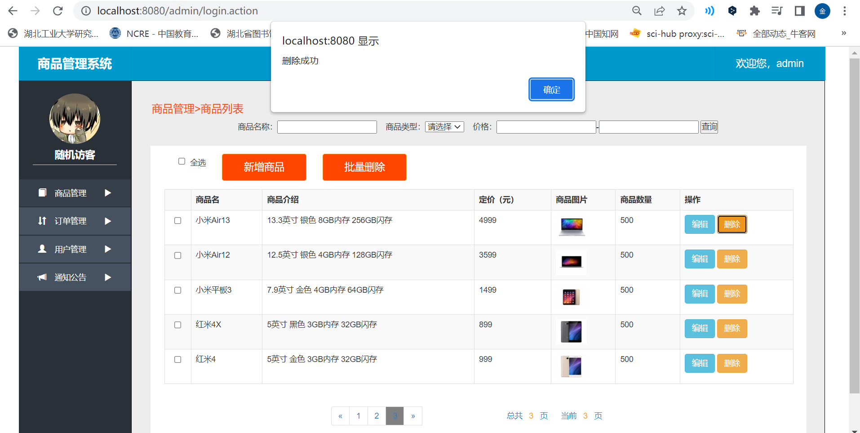Open the extensions puzzle icon
Viewport: 860px width, 433px height.
coord(755,11)
